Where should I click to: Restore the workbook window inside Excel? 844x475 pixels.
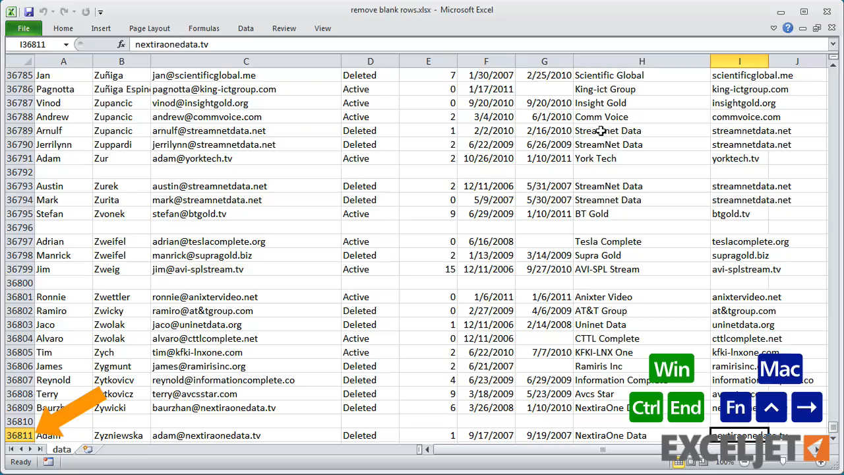click(817, 28)
